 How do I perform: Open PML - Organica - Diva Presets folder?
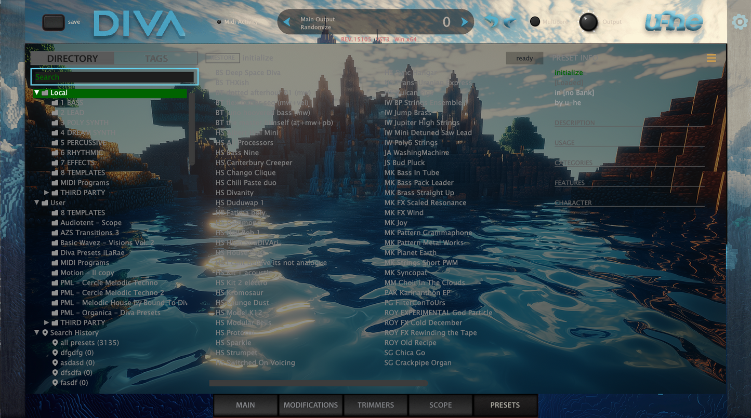click(107, 313)
